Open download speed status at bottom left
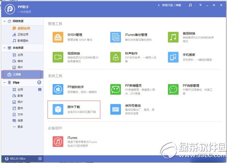This screenshot has width=227, height=163. click(x=18, y=159)
